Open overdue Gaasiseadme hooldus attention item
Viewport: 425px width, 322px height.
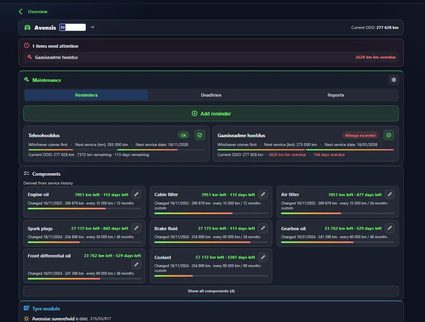tap(211, 57)
